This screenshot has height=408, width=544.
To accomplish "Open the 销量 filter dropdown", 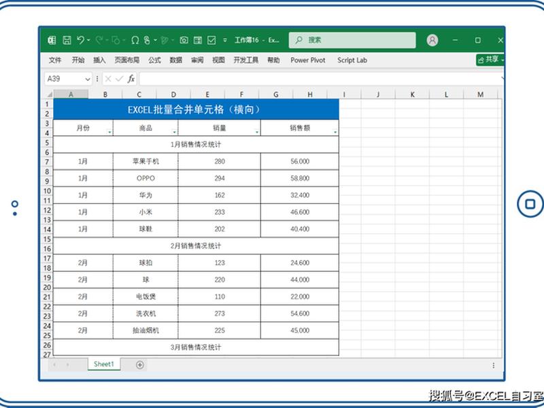I will tap(257, 132).
